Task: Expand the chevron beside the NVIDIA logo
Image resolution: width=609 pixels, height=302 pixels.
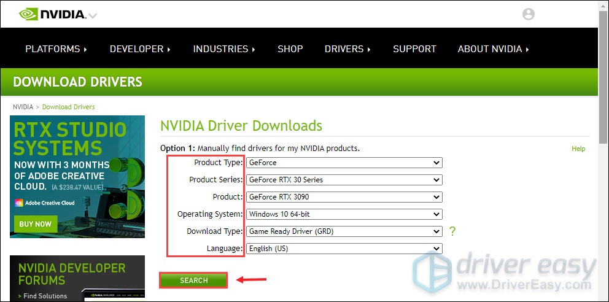Action: [93, 16]
